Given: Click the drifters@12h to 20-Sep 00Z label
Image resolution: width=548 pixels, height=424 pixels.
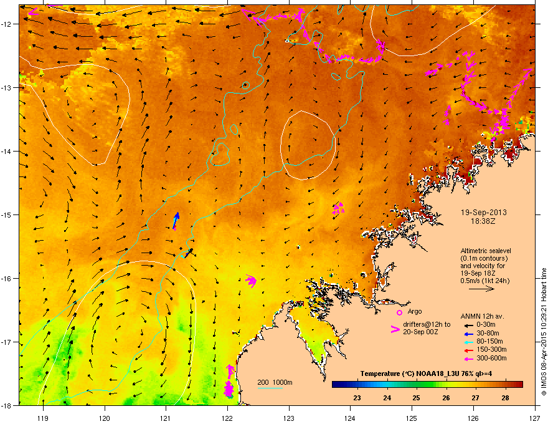Looking at the screenshot, I should pyautogui.click(x=427, y=328).
